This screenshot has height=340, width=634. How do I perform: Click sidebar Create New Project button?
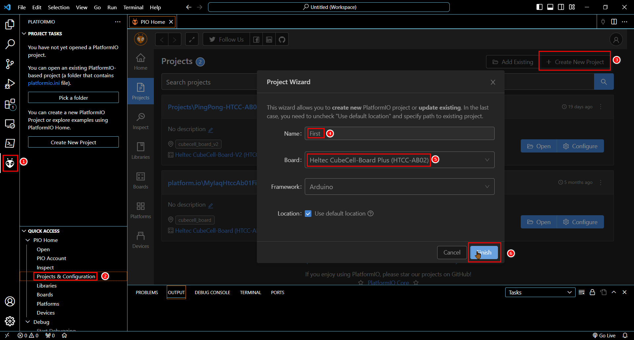click(73, 142)
